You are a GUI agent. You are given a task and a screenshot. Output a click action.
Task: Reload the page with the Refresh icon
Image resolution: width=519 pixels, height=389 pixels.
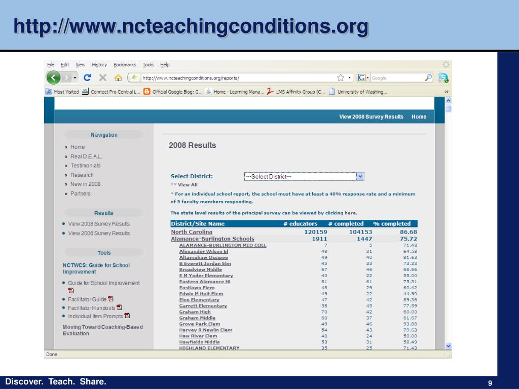point(87,77)
